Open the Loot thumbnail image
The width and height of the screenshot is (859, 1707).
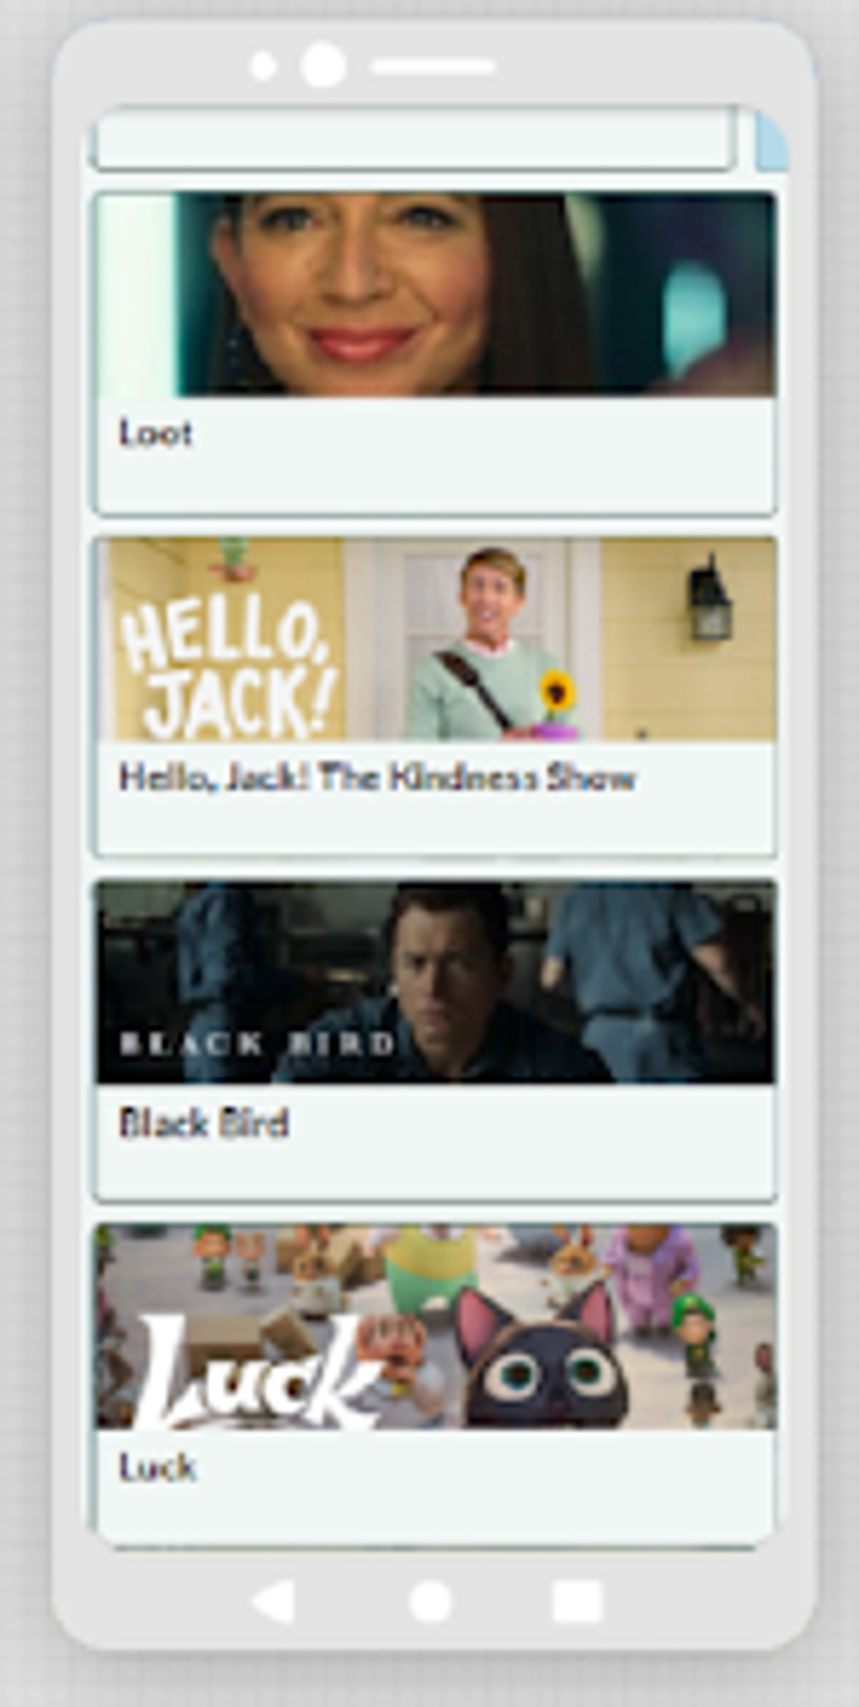(x=436, y=294)
